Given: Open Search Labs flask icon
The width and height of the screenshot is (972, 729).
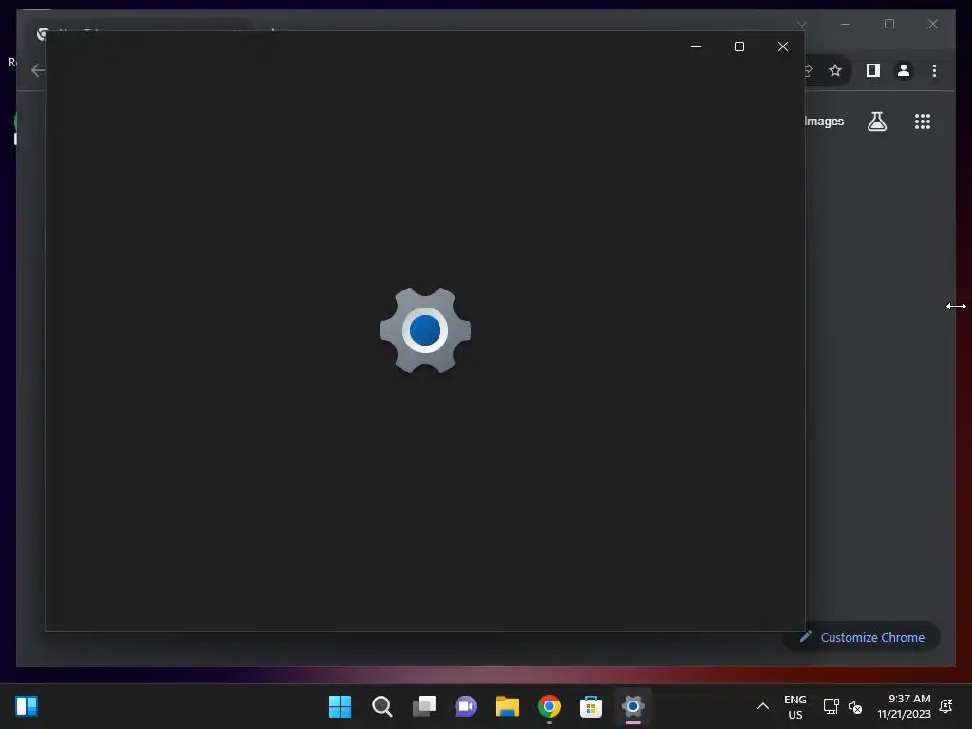Looking at the screenshot, I should point(876,121).
